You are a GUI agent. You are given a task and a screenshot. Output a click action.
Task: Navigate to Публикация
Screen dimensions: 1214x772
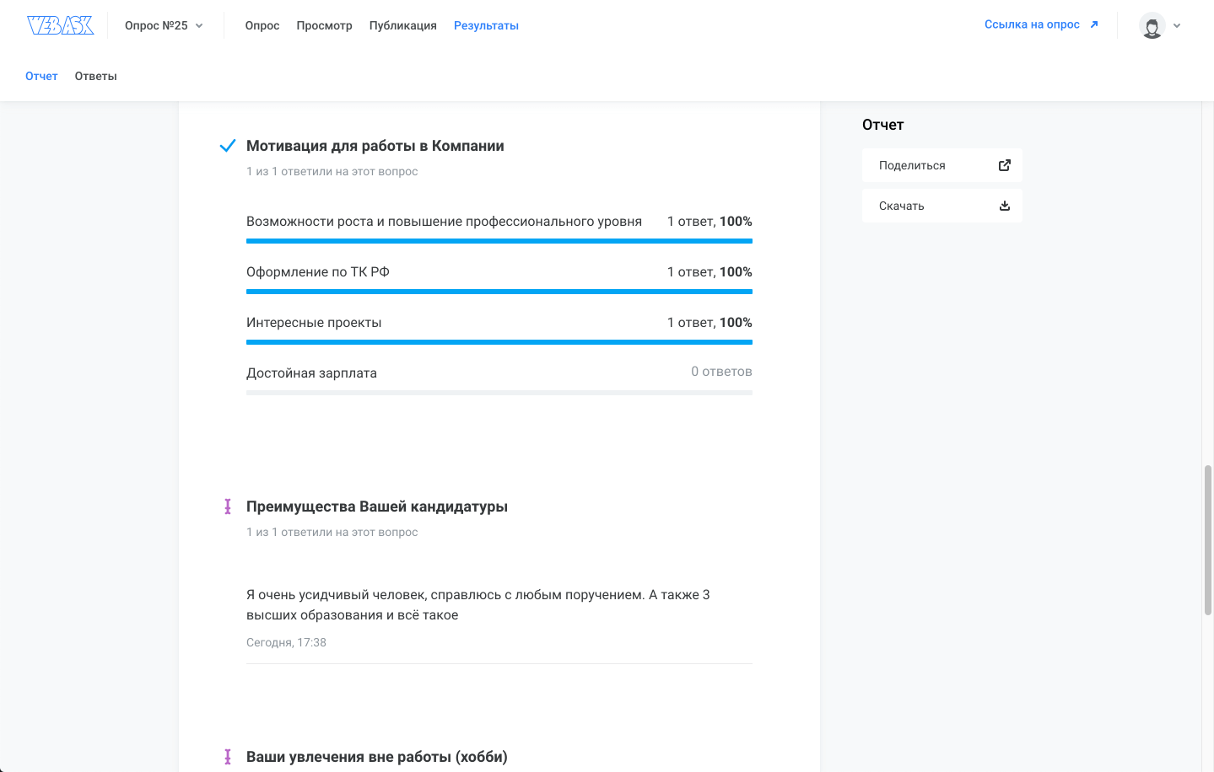[x=402, y=25]
